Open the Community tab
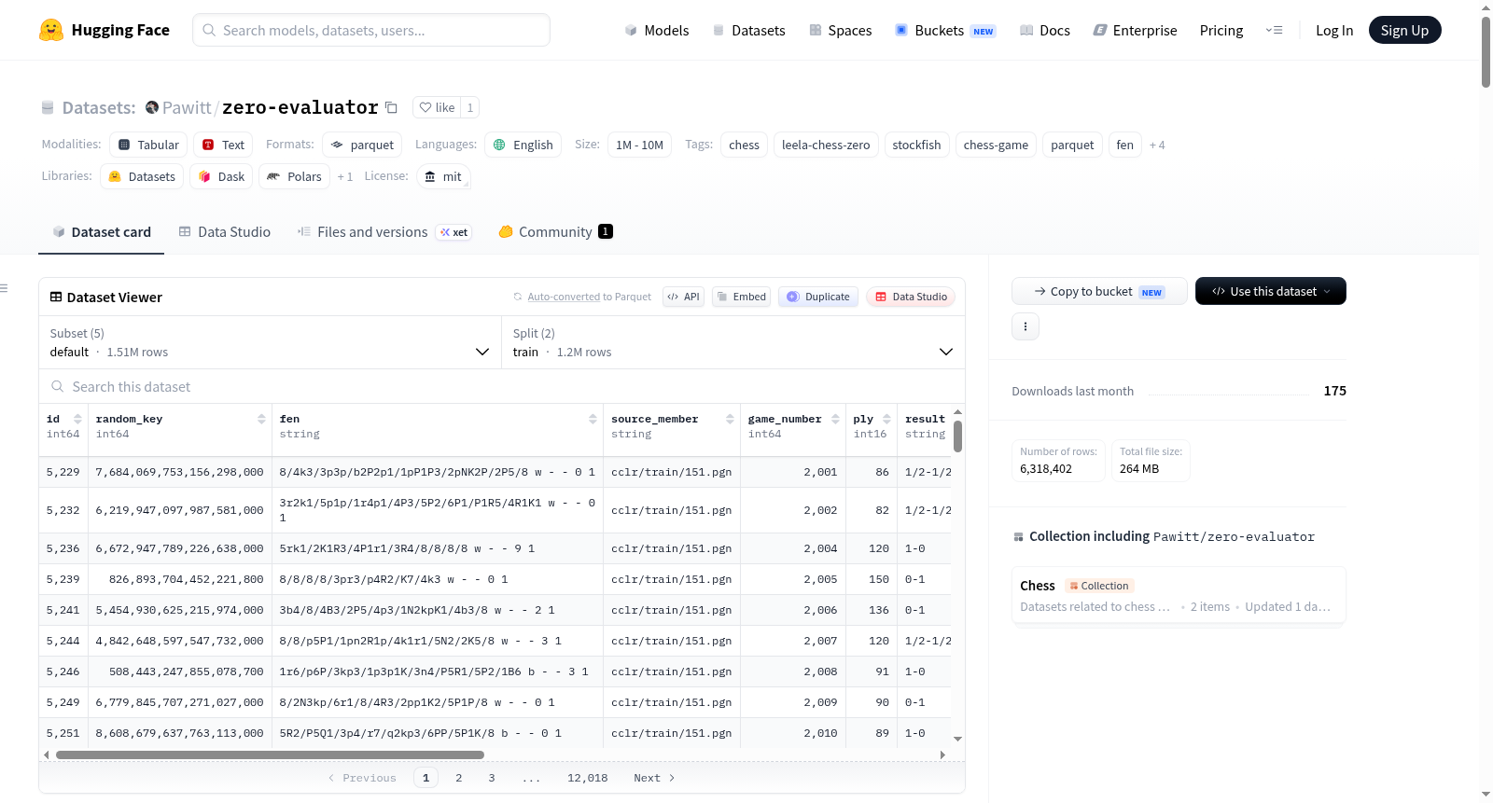Image resolution: width=1493 pixels, height=803 pixels. pos(555,231)
